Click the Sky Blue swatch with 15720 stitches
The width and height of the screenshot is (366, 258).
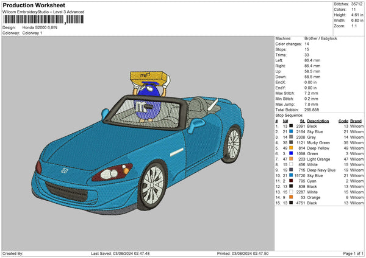(x=291, y=175)
